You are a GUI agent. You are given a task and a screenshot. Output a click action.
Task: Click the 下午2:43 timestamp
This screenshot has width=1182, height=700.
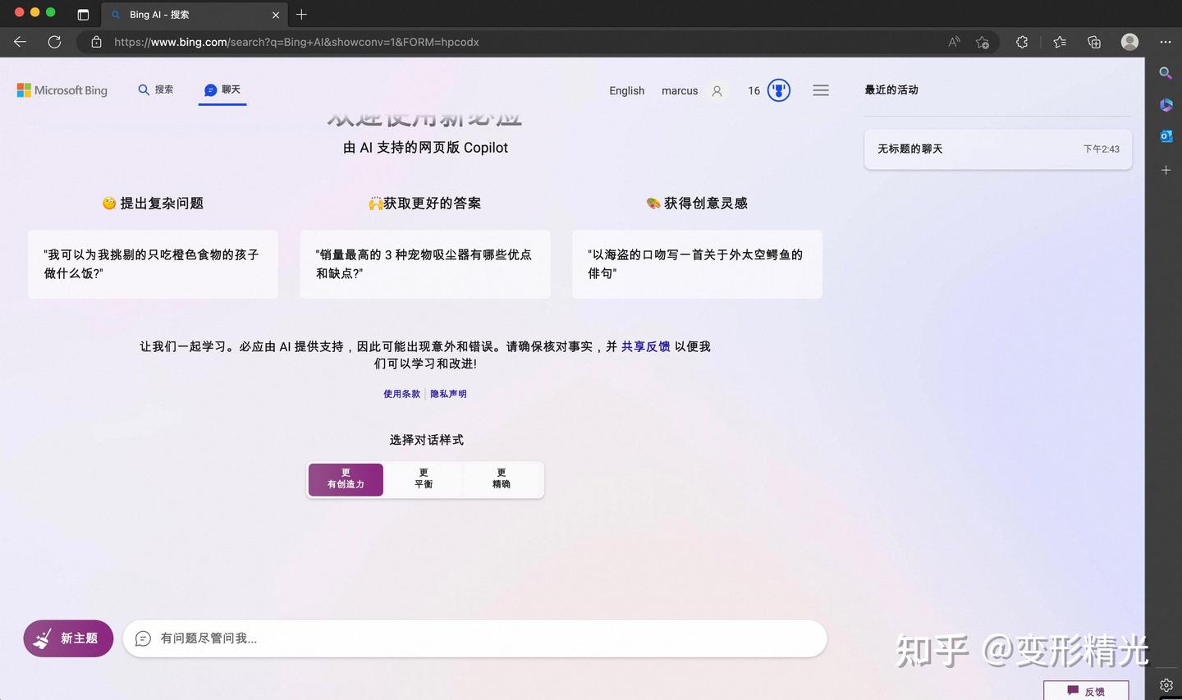[1101, 149]
